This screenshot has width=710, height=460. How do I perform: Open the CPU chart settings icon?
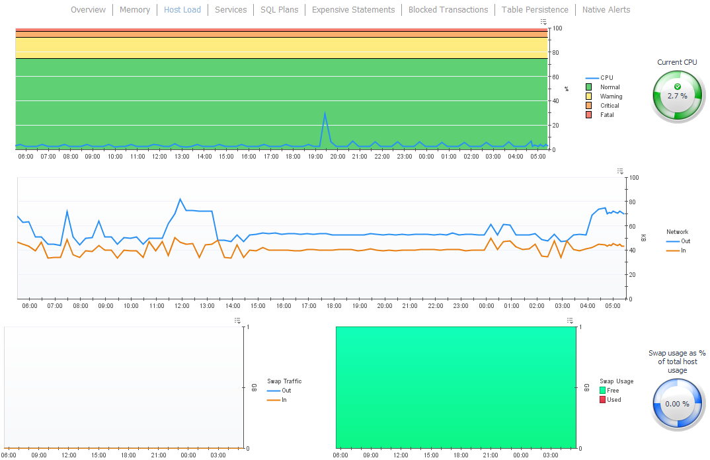point(543,22)
